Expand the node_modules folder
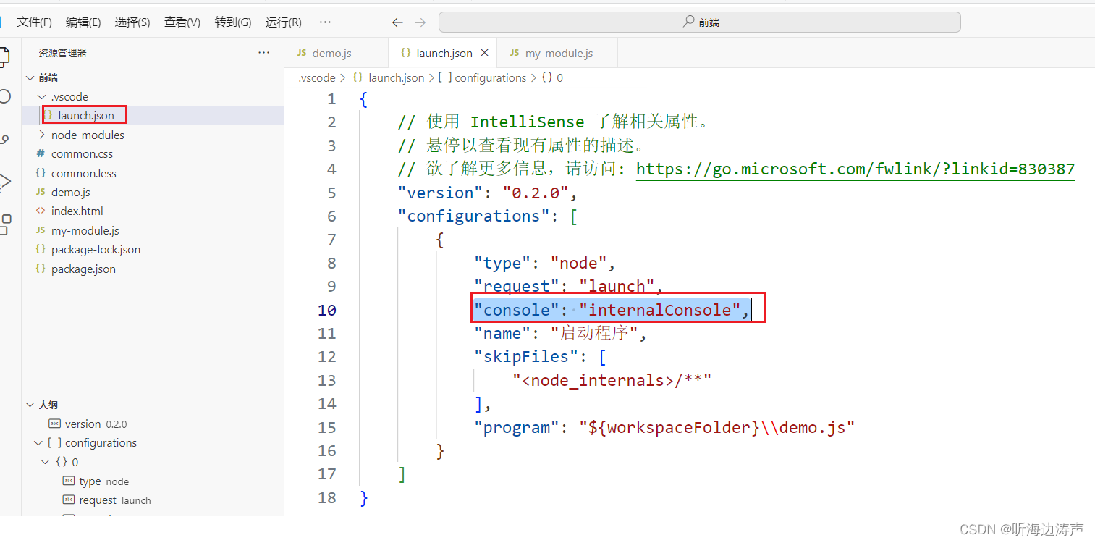This screenshot has width=1095, height=543. [x=41, y=135]
